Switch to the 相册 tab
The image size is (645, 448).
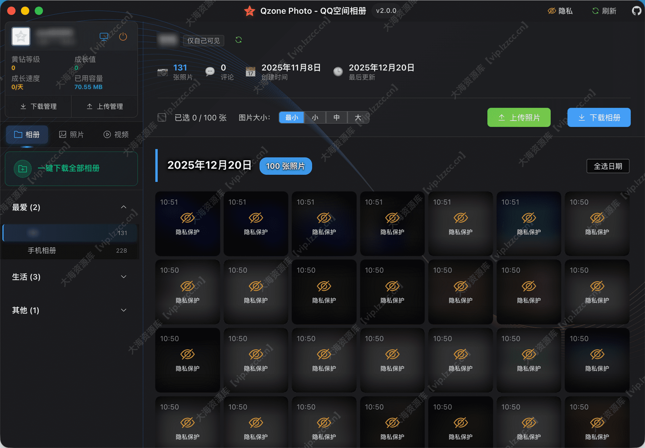(x=27, y=135)
